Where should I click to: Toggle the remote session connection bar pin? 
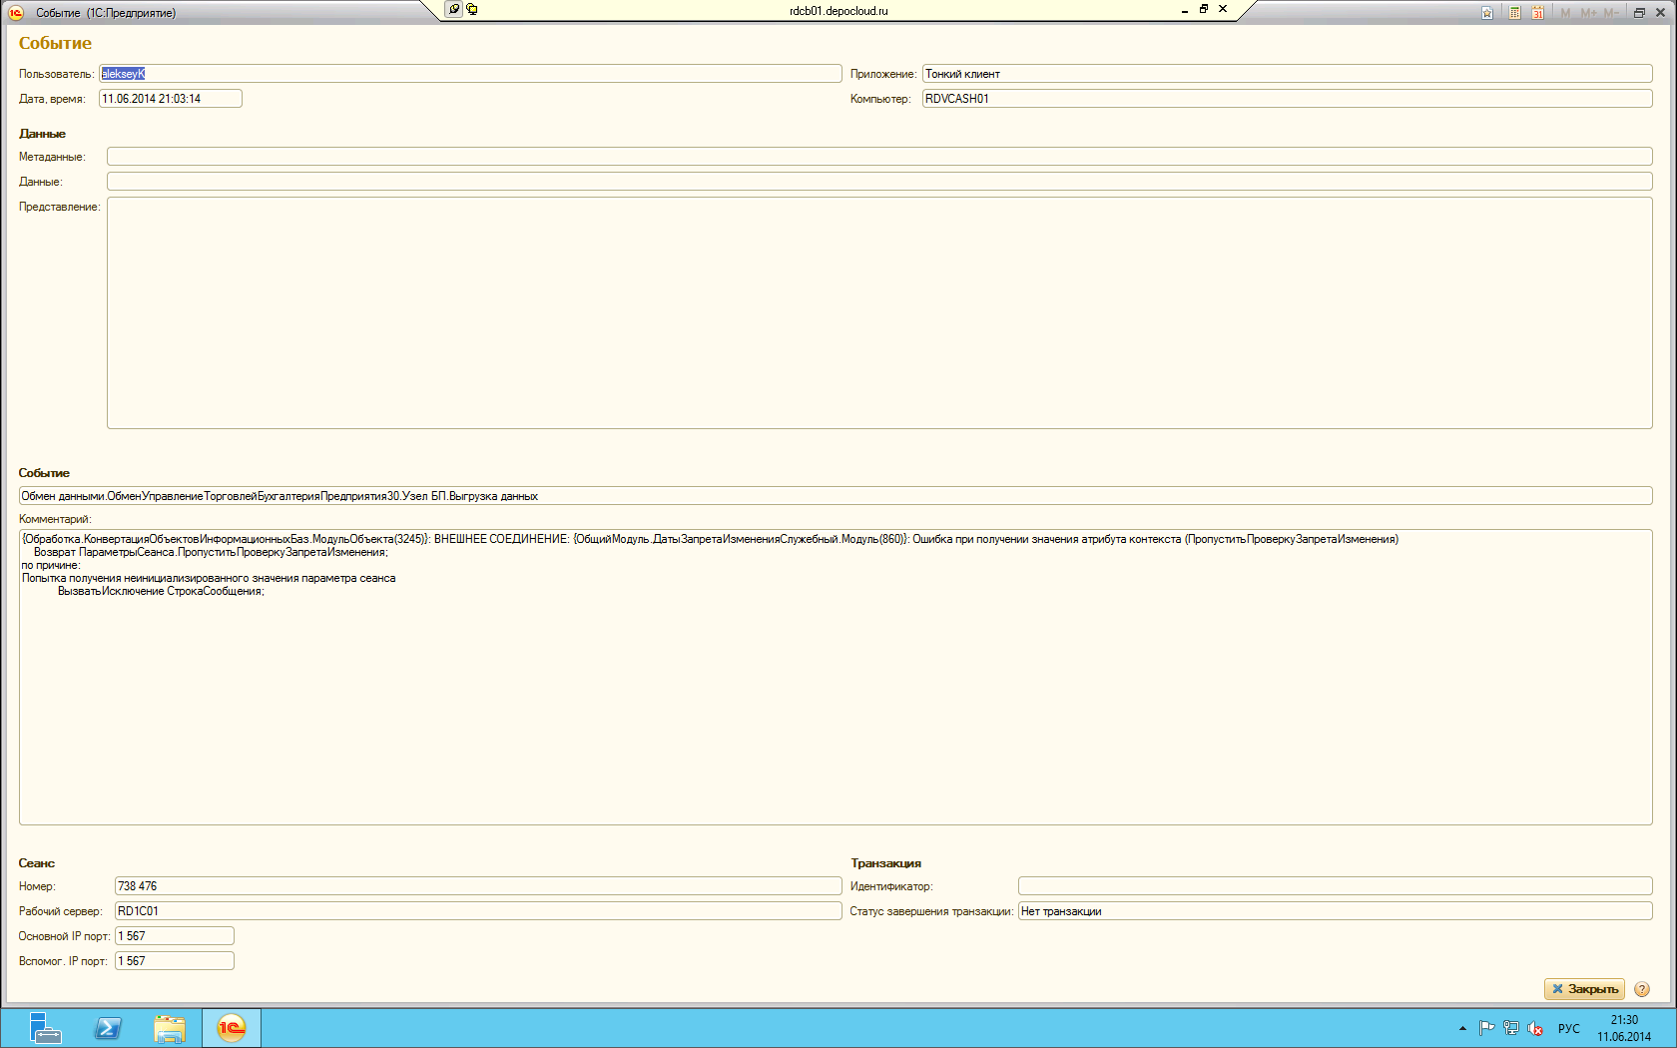click(x=454, y=9)
